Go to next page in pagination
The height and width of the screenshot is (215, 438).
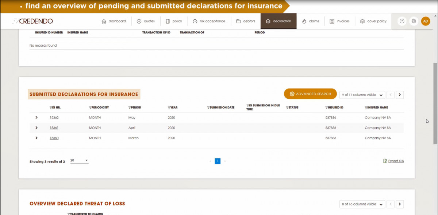(225, 161)
